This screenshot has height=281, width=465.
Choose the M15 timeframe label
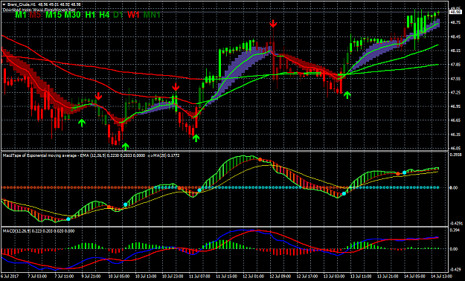point(54,15)
